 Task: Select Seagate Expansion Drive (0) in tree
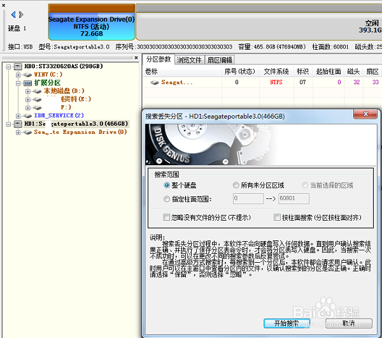click(80, 132)
